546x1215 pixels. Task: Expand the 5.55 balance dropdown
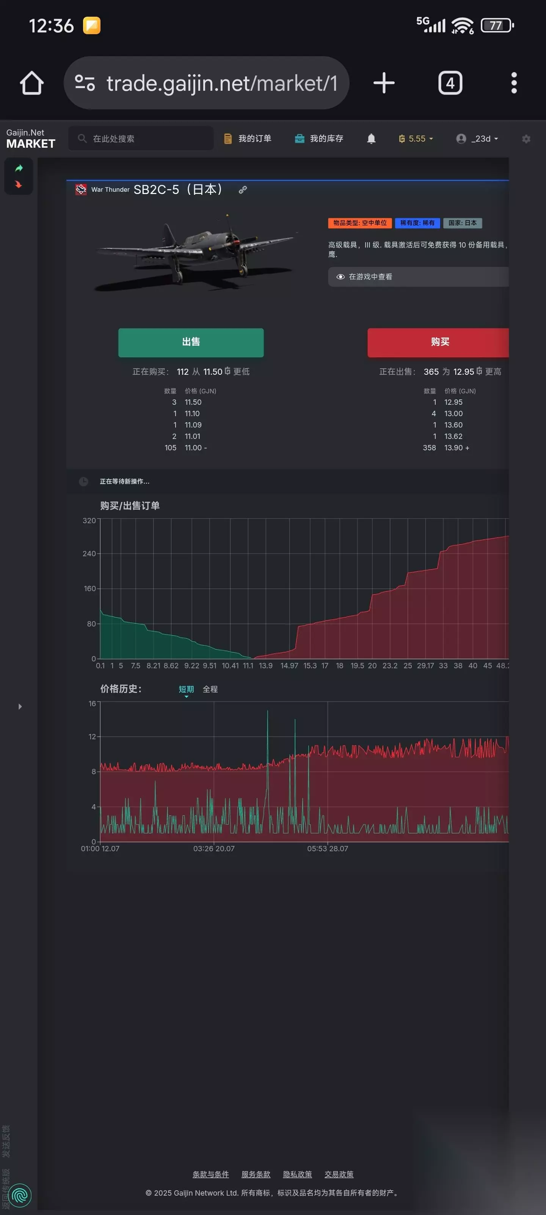click(416, 139)
